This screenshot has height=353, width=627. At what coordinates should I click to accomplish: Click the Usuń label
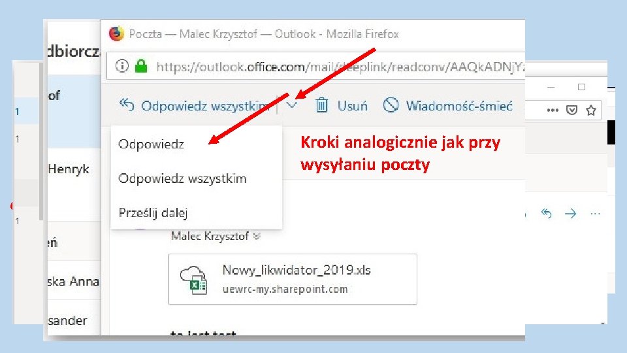(x=352, y=106)
